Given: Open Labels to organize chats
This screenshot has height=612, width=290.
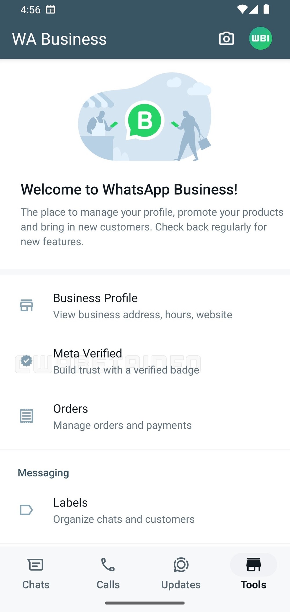Looking at the screenshot, I should tap(124, 511).
